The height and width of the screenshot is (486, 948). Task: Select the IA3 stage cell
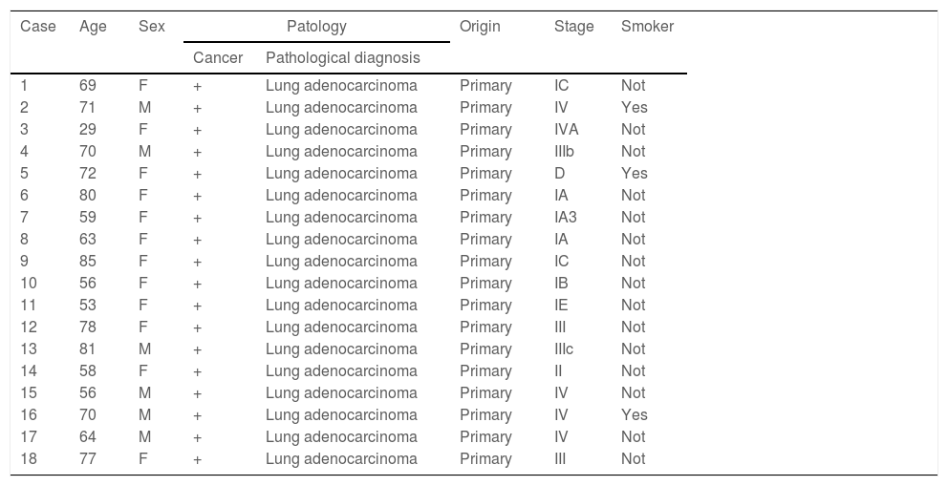point(566,218)
